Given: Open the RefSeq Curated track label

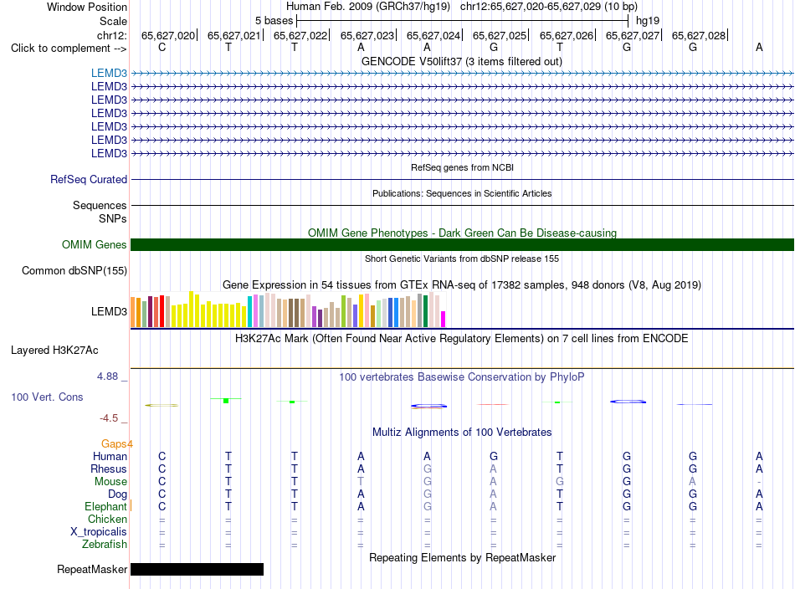Looking at the screenshot, I should (x=89, y=179).
